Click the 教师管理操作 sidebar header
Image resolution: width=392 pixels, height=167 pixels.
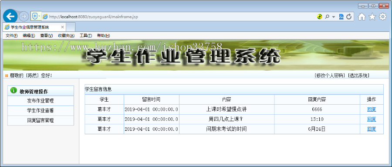tap(41, 91)
